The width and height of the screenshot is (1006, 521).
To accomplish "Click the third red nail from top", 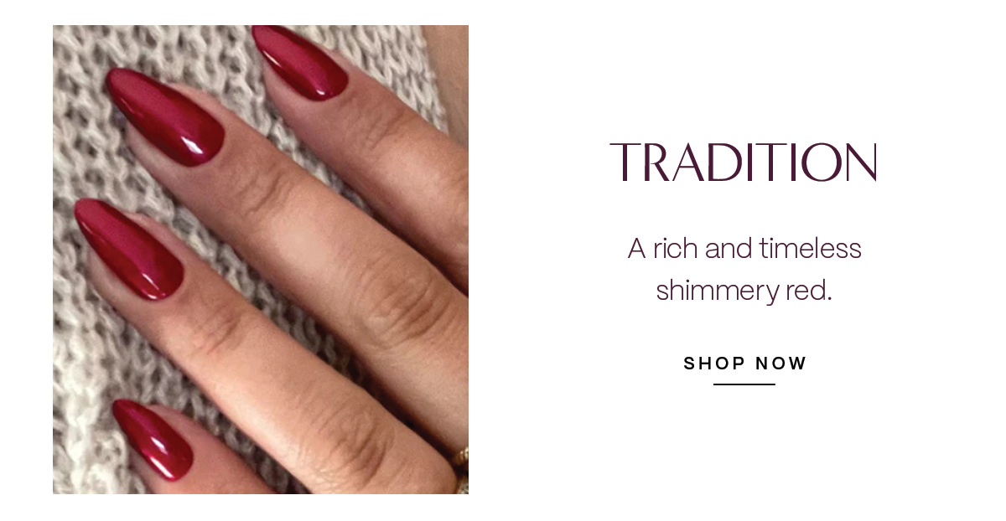I will tap(128, 249).
